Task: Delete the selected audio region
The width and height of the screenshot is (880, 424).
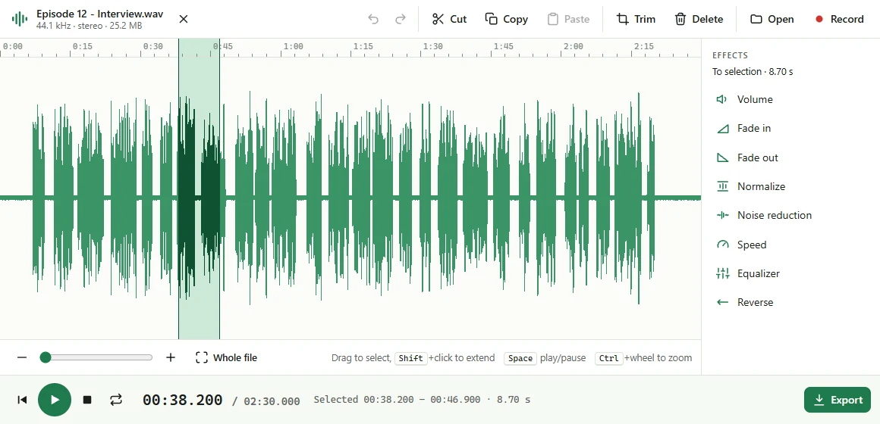Action: pos(699,19)
